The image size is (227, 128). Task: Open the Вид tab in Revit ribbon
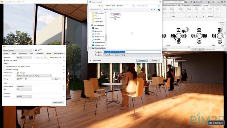[179, 5]
